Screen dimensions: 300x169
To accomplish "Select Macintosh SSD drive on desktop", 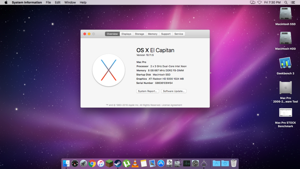I will [285, 14].
